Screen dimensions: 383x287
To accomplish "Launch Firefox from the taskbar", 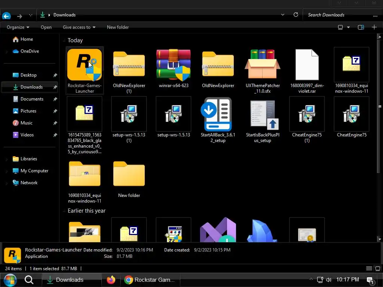I will point(111,280).
